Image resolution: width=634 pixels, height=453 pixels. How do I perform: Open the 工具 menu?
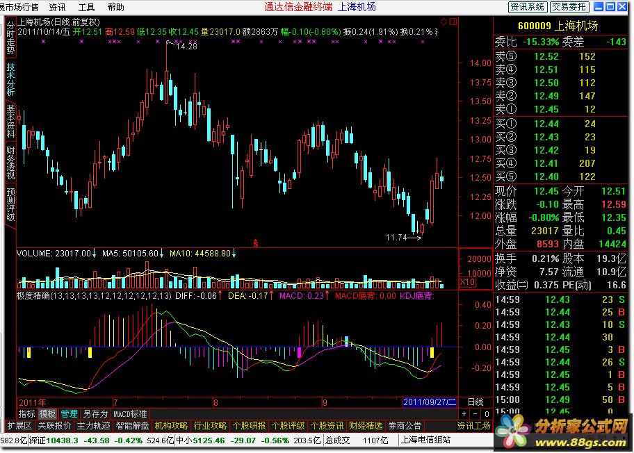click(x=86, y=7)
